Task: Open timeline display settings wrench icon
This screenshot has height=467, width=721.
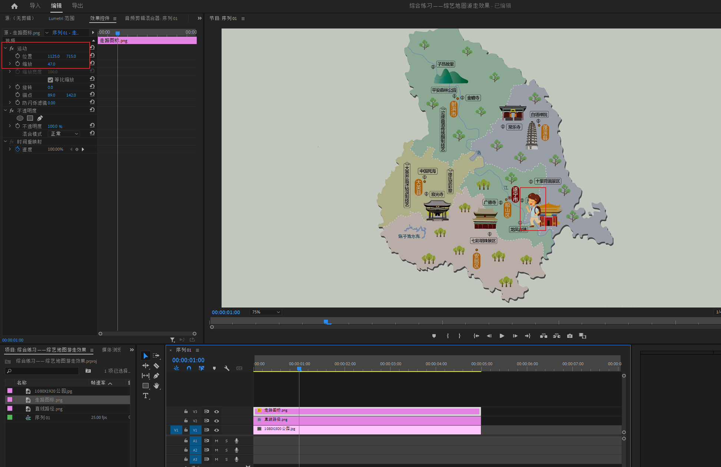Action: pos(227,368)
